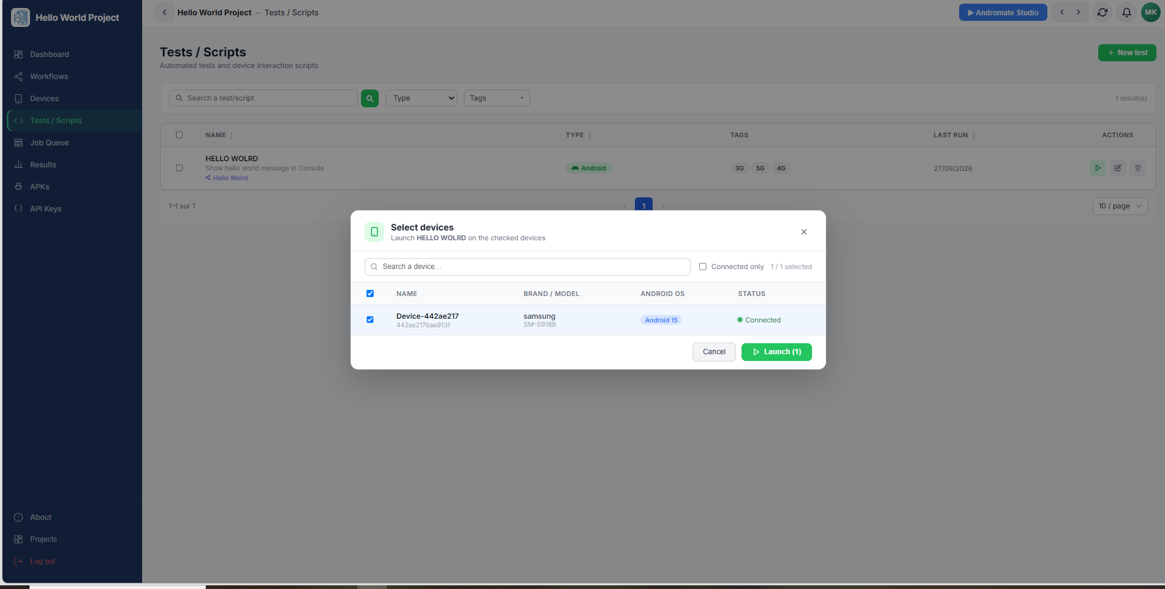Image resolution: width=1165 pixels, height=589 pixels.
Task: Click the previous arrow in top bar
Action: click(x=1062, y=12)
